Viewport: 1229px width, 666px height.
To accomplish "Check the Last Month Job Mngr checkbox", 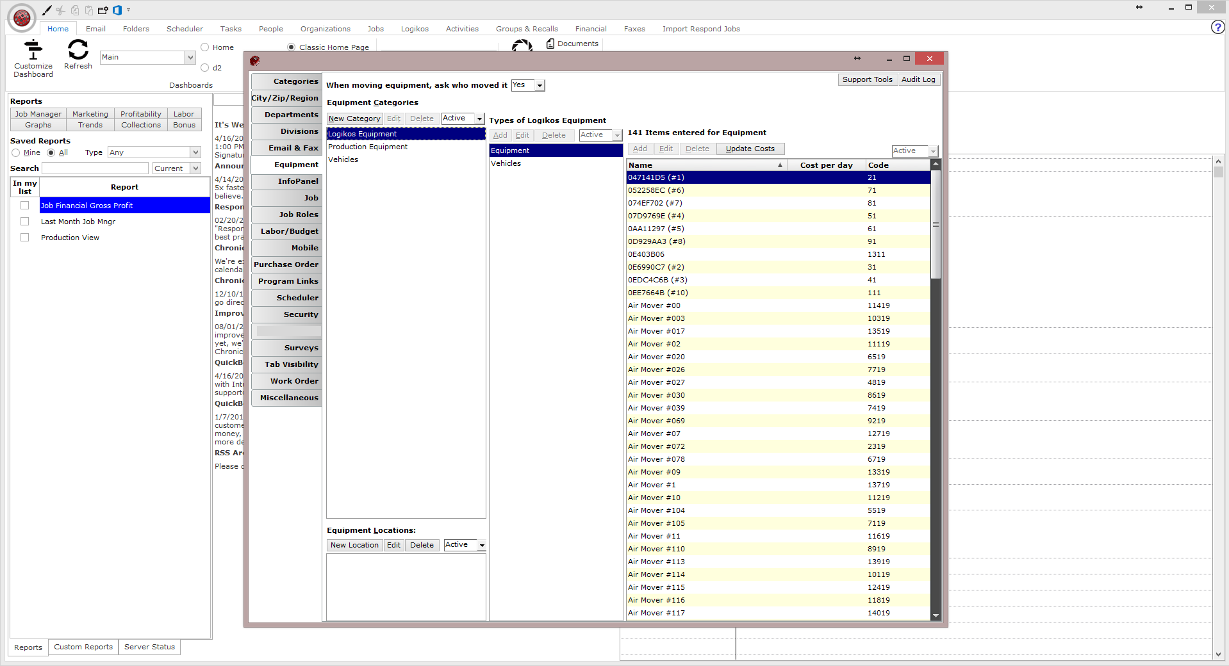I will (25, 222).
